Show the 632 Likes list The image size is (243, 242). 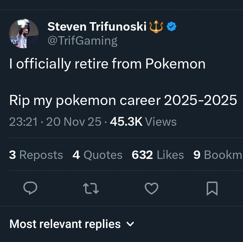tap(158, 155)
